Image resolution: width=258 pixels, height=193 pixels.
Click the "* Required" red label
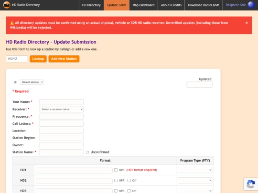point(21,91)
